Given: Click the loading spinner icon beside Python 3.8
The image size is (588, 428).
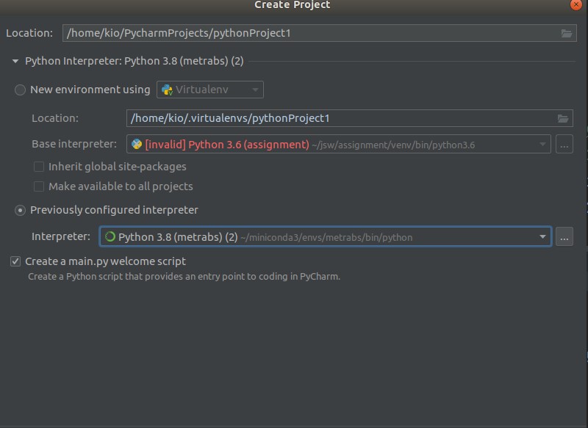Looking at the screenshot, I should (x=110, y=236).
